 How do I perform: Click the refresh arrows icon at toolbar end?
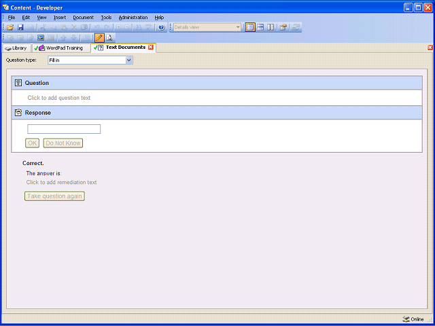(x=296, y=27)
